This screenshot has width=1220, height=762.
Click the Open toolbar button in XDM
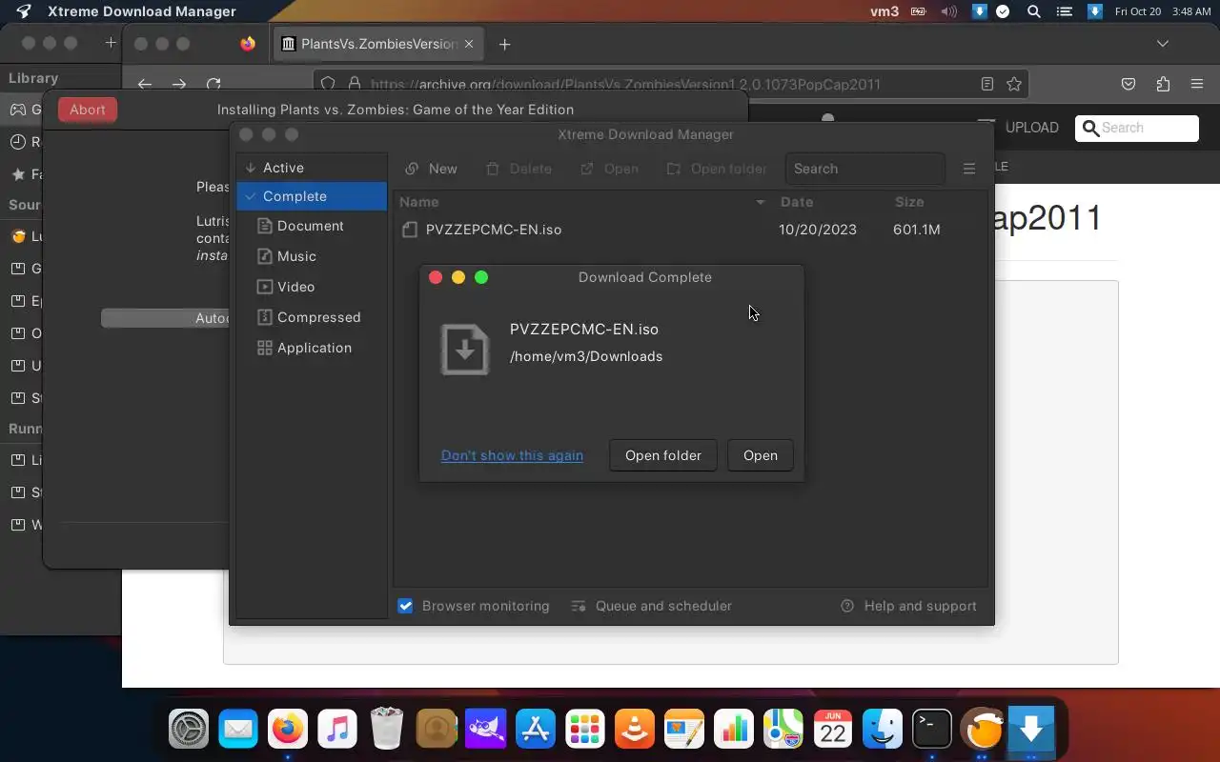click(x=610, y=169)
